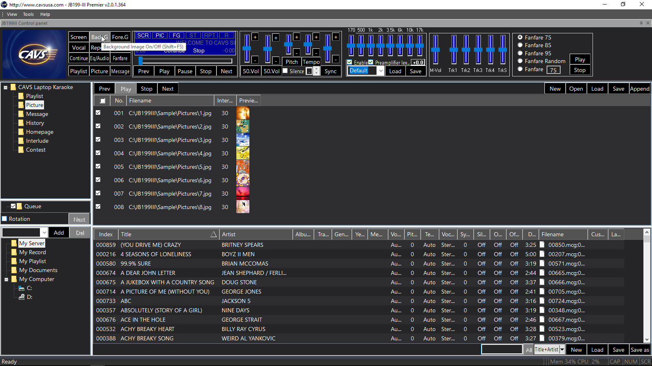Image resolution: width=652 pixels, height=366 pixels.
Task: Toggle the equalizer Enable checkbox
Action: (x=350, y=62)
